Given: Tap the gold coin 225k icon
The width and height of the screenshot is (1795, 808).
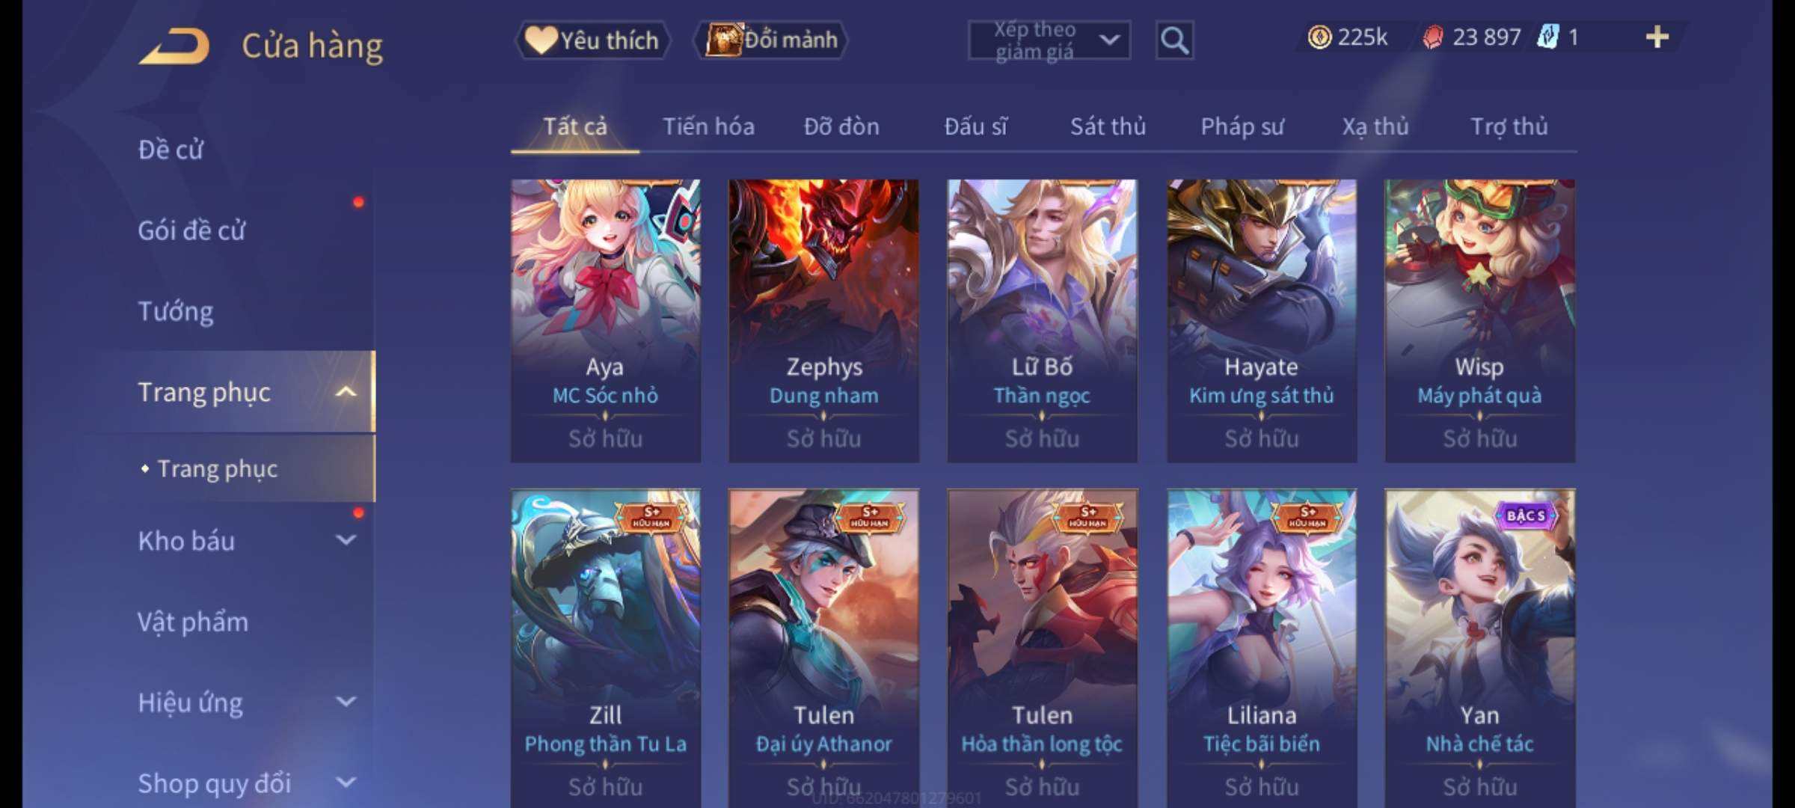Looking at the screenshot, I should pyautogui.click(x=1319, y=37).
